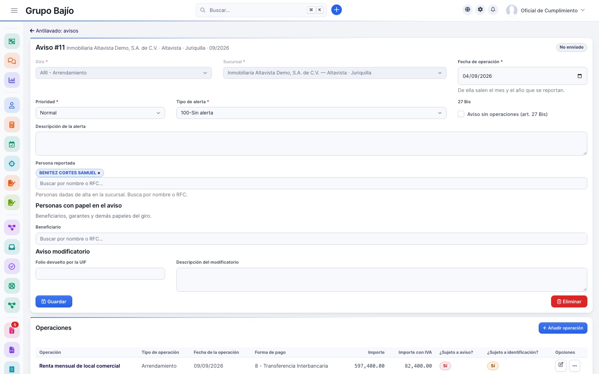Click Añadir operación button
The image size is (599, 374).
563,328
